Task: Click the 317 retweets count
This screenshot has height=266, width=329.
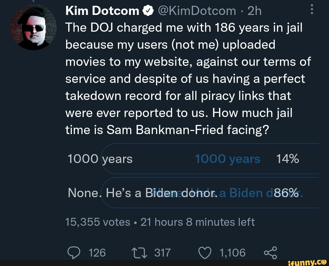Action: 162,252
